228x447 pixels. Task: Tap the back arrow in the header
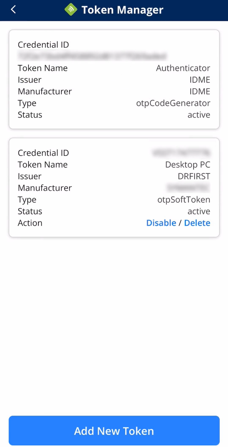tap(13, 10)
